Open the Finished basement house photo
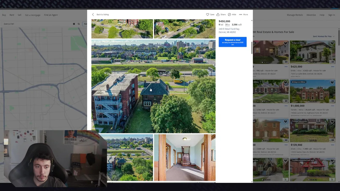The image size is (340, 191). (x=312, y=130)
